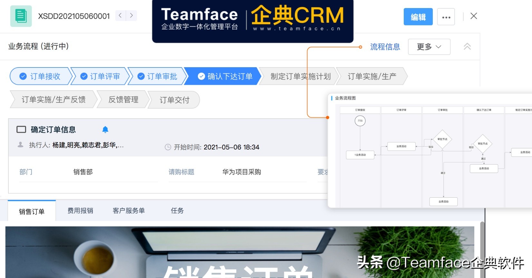
Task: Switch to the 费用报销 tab
Action: pos(80,211)
